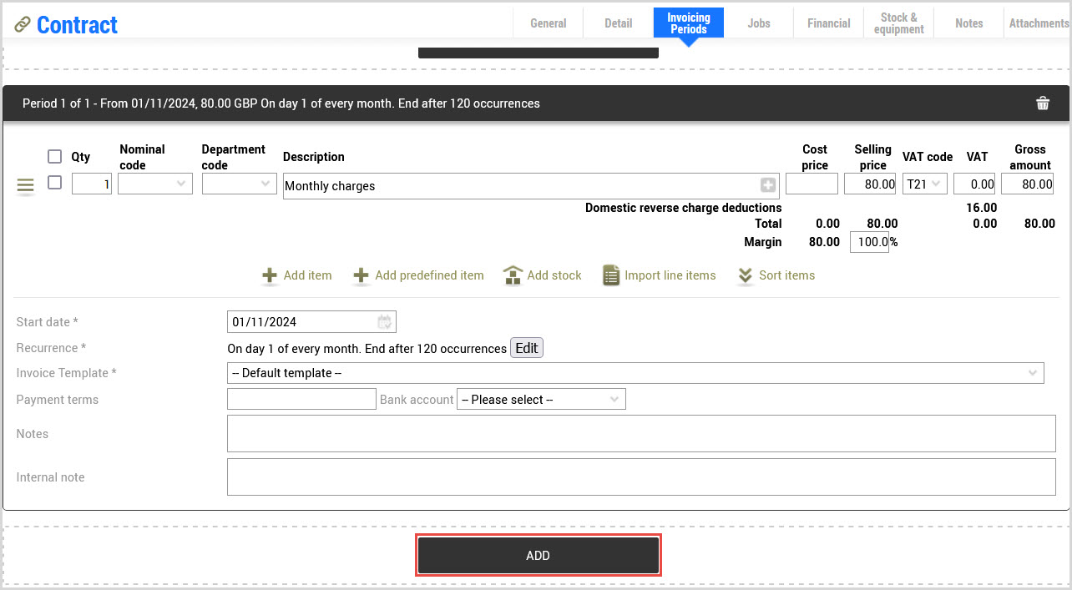
Task: Switch to the Detail tab
Action: [x=619, y=23]
